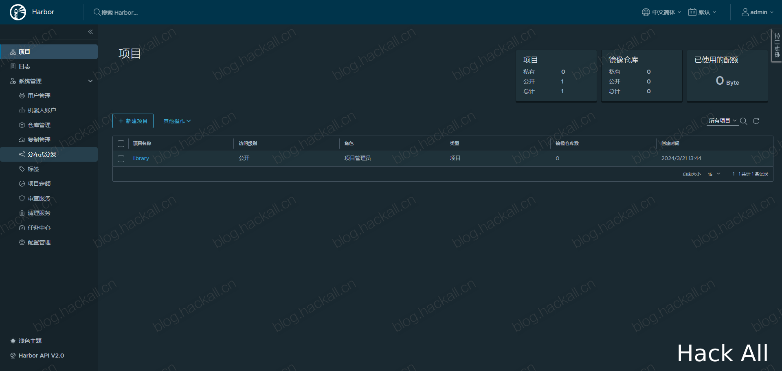
Task: Open the 事件日志 side tab
Action: (777, 45)
